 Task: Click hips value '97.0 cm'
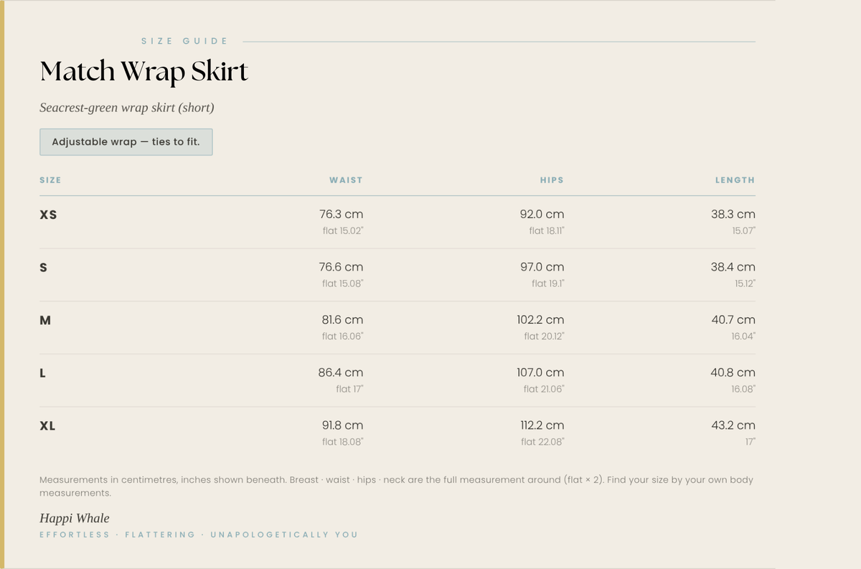tap(542, 267)
